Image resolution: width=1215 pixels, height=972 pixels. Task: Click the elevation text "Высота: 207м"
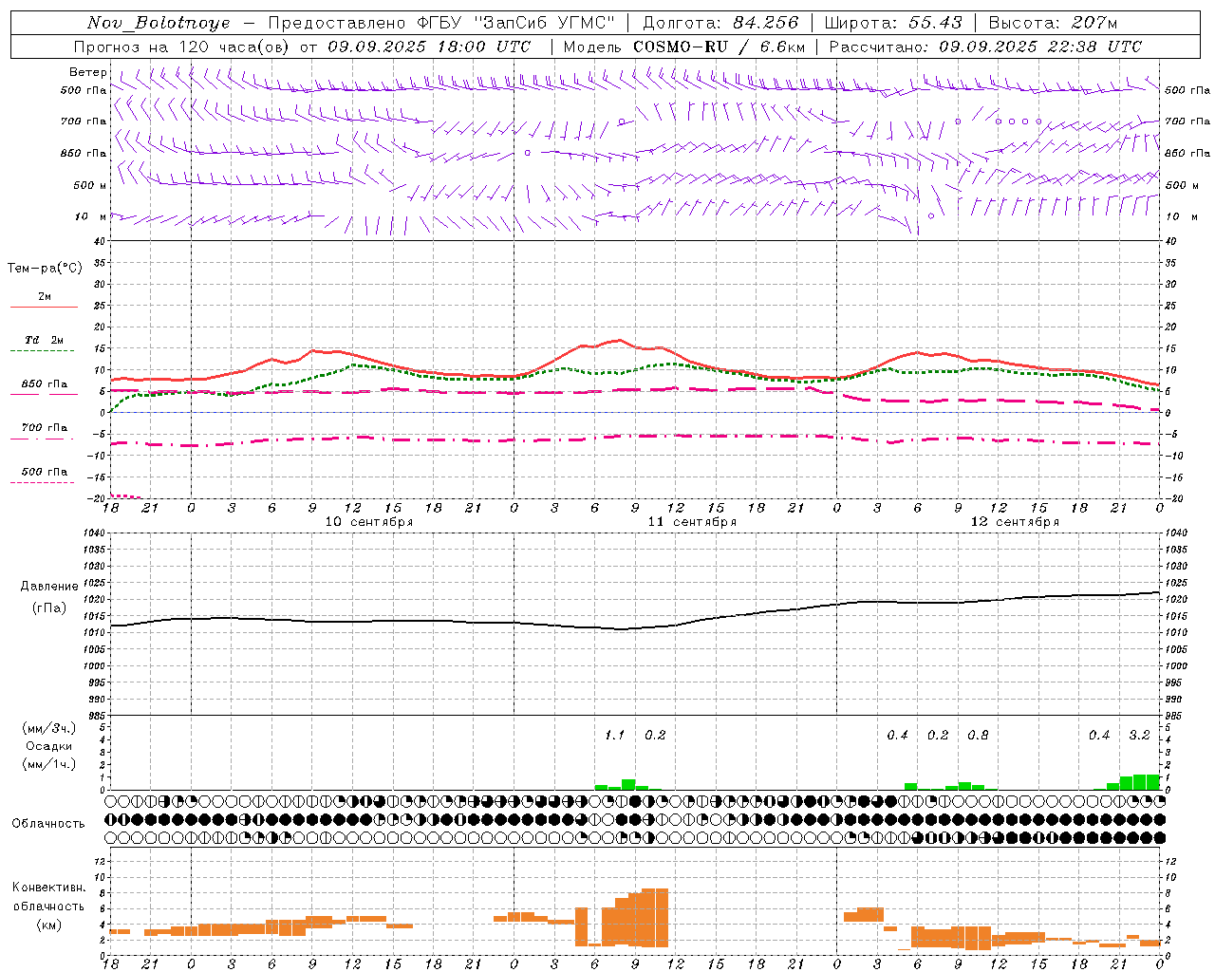1053,23
